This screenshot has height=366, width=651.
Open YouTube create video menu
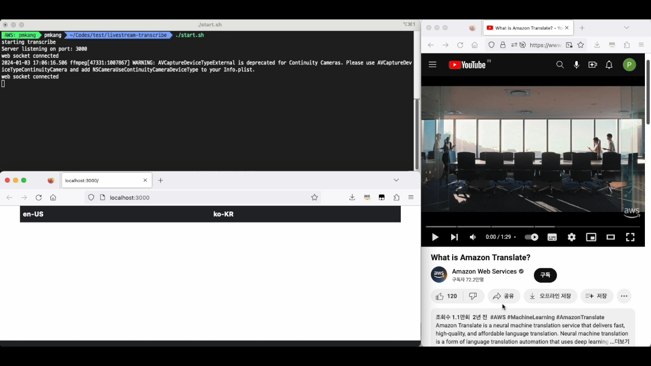pyautogui.click(x=593, y=65)
